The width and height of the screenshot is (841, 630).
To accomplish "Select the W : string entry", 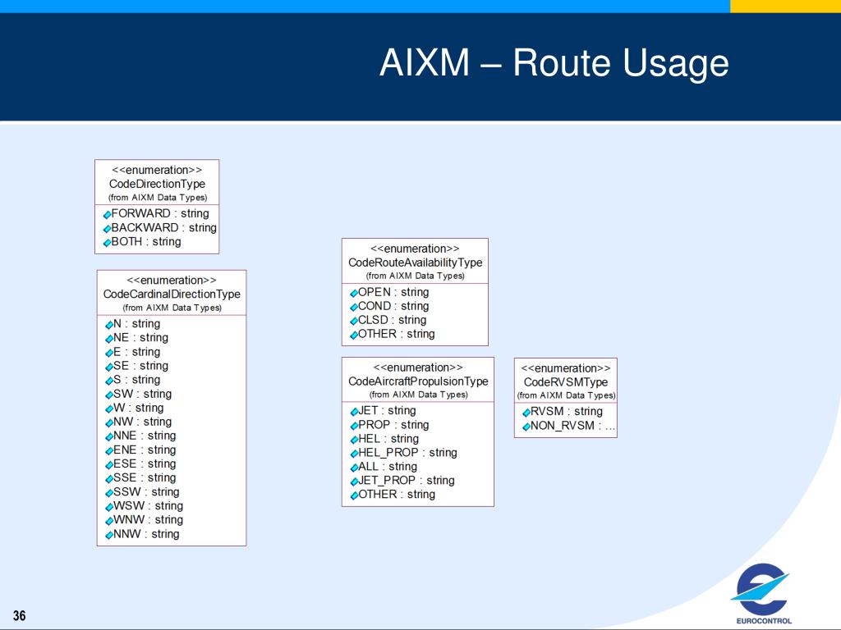I will pos(138,408).
